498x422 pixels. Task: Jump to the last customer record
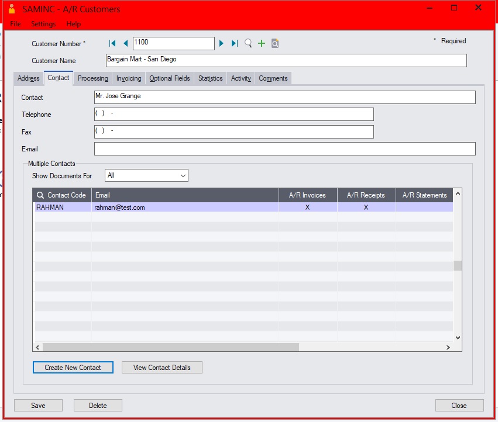pos(235,43)
